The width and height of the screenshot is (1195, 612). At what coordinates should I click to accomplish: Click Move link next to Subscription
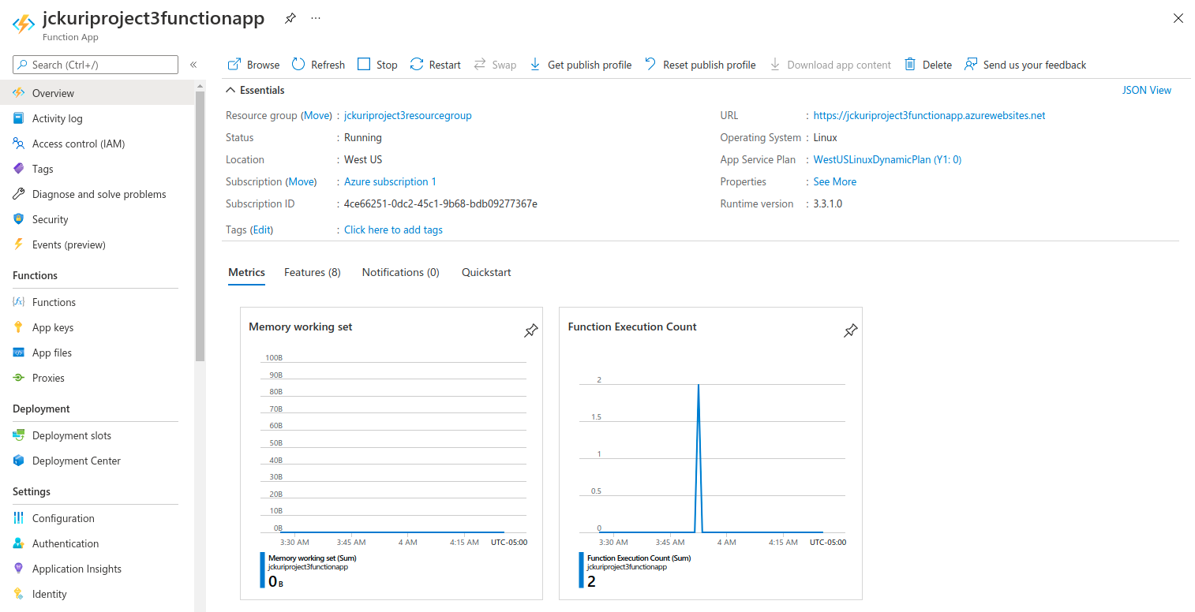(x=302, y=181)
